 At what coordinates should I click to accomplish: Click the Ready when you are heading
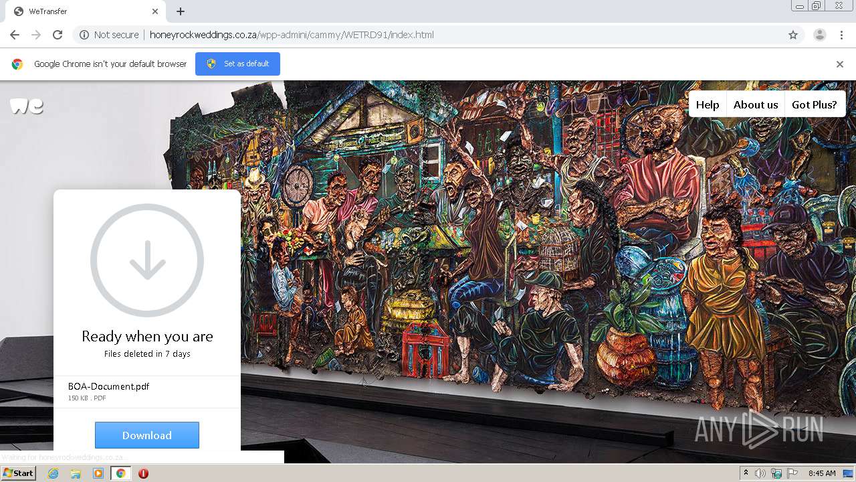[147, 336]
